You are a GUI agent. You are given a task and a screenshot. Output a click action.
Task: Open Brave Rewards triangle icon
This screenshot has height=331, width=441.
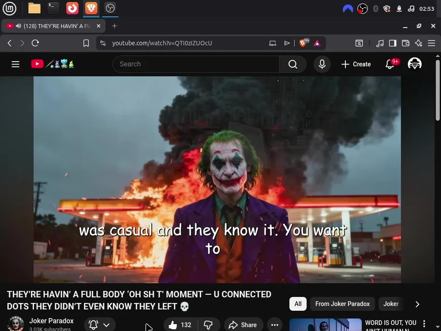pyautogui.click(x=317, y=43)
